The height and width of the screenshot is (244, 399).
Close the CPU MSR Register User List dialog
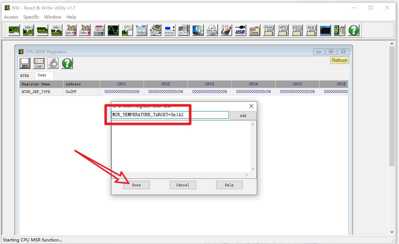point(251,106)
